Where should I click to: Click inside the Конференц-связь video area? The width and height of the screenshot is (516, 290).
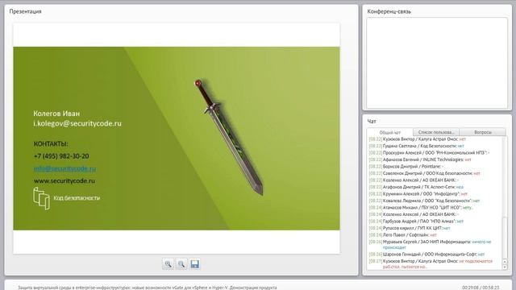[437, 63]
